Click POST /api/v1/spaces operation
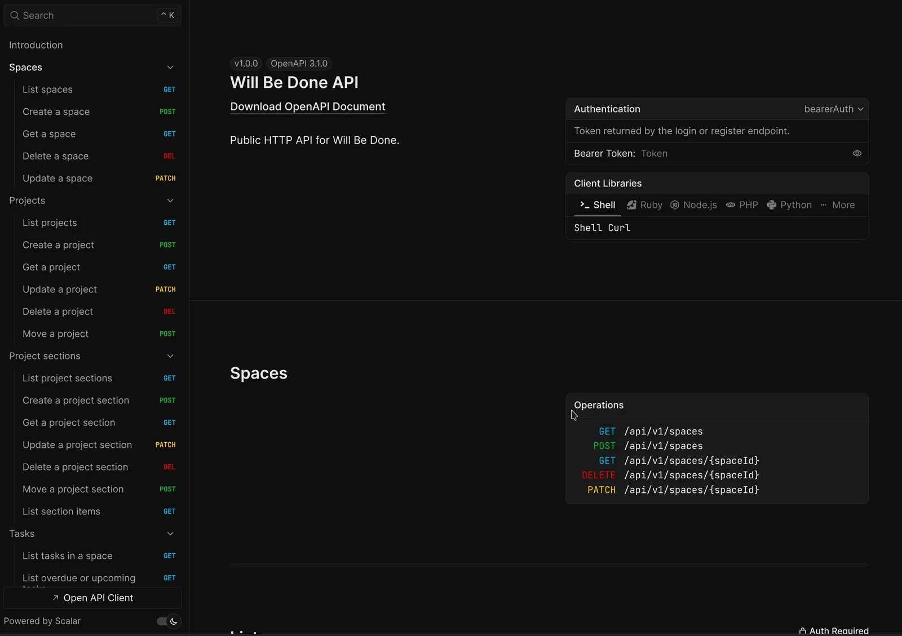Viewport: 902px width, 636px height. 648,446
